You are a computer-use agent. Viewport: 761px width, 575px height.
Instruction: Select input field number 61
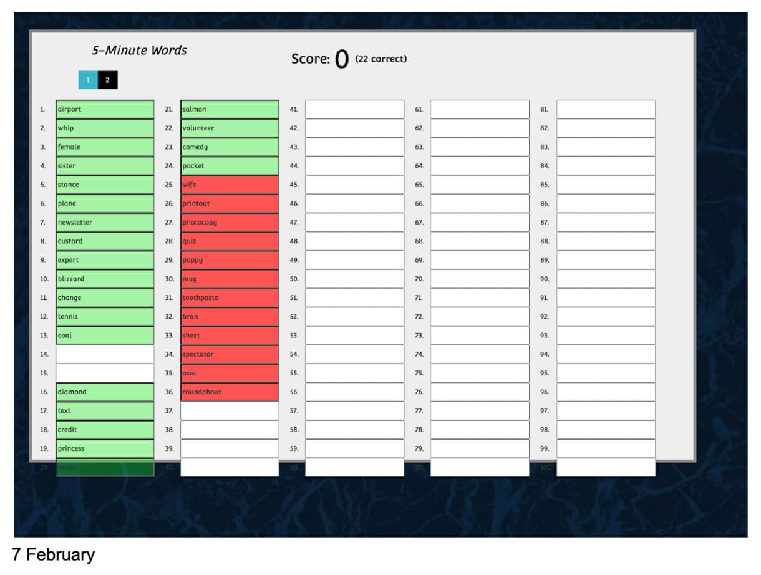pyautogui.click(x=480, y=109)
